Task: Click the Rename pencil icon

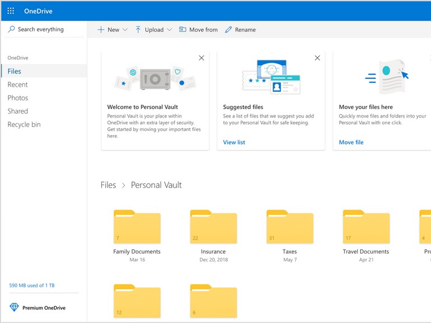Action: pos(228,30)
